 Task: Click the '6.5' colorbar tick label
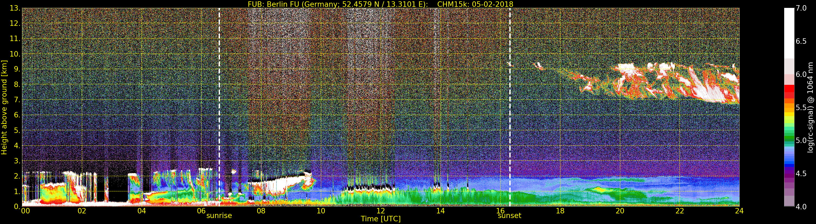(x=801, y=41)
